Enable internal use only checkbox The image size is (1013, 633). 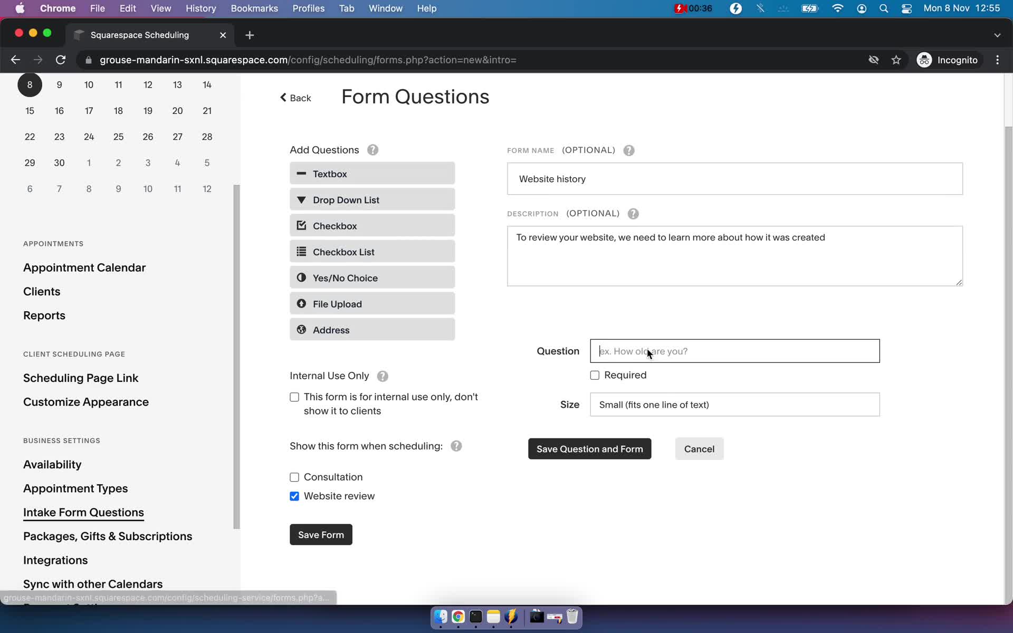294,397
